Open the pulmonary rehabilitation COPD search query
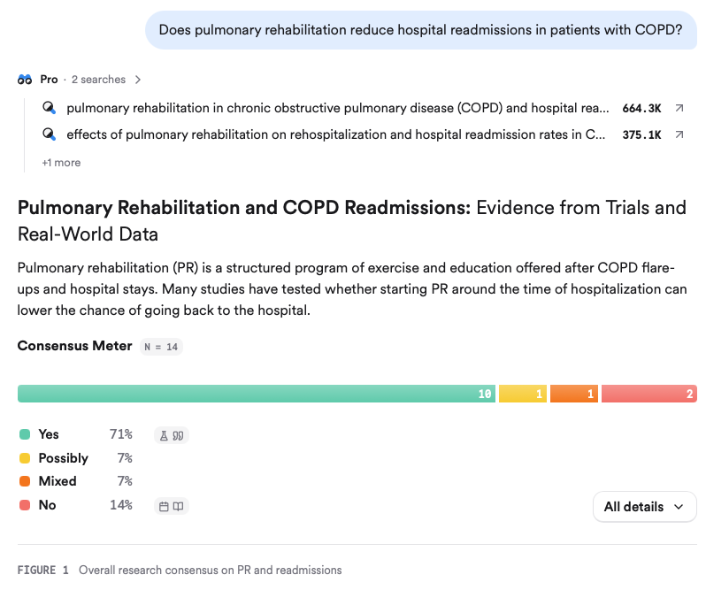Screen dimensions: 706x590 point(338,108)
